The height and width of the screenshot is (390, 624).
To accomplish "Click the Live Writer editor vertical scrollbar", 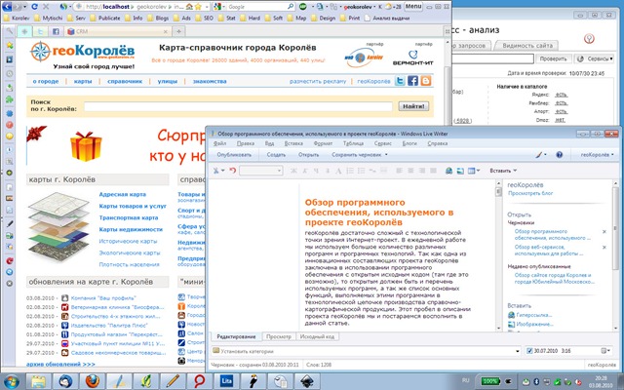I will coord(498,255).
